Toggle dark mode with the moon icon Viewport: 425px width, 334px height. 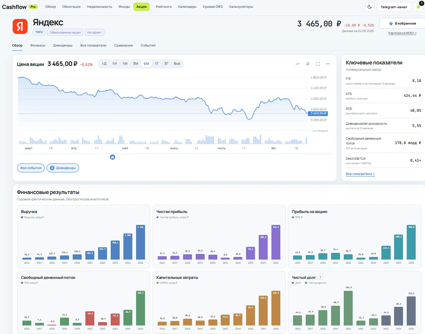369,7
